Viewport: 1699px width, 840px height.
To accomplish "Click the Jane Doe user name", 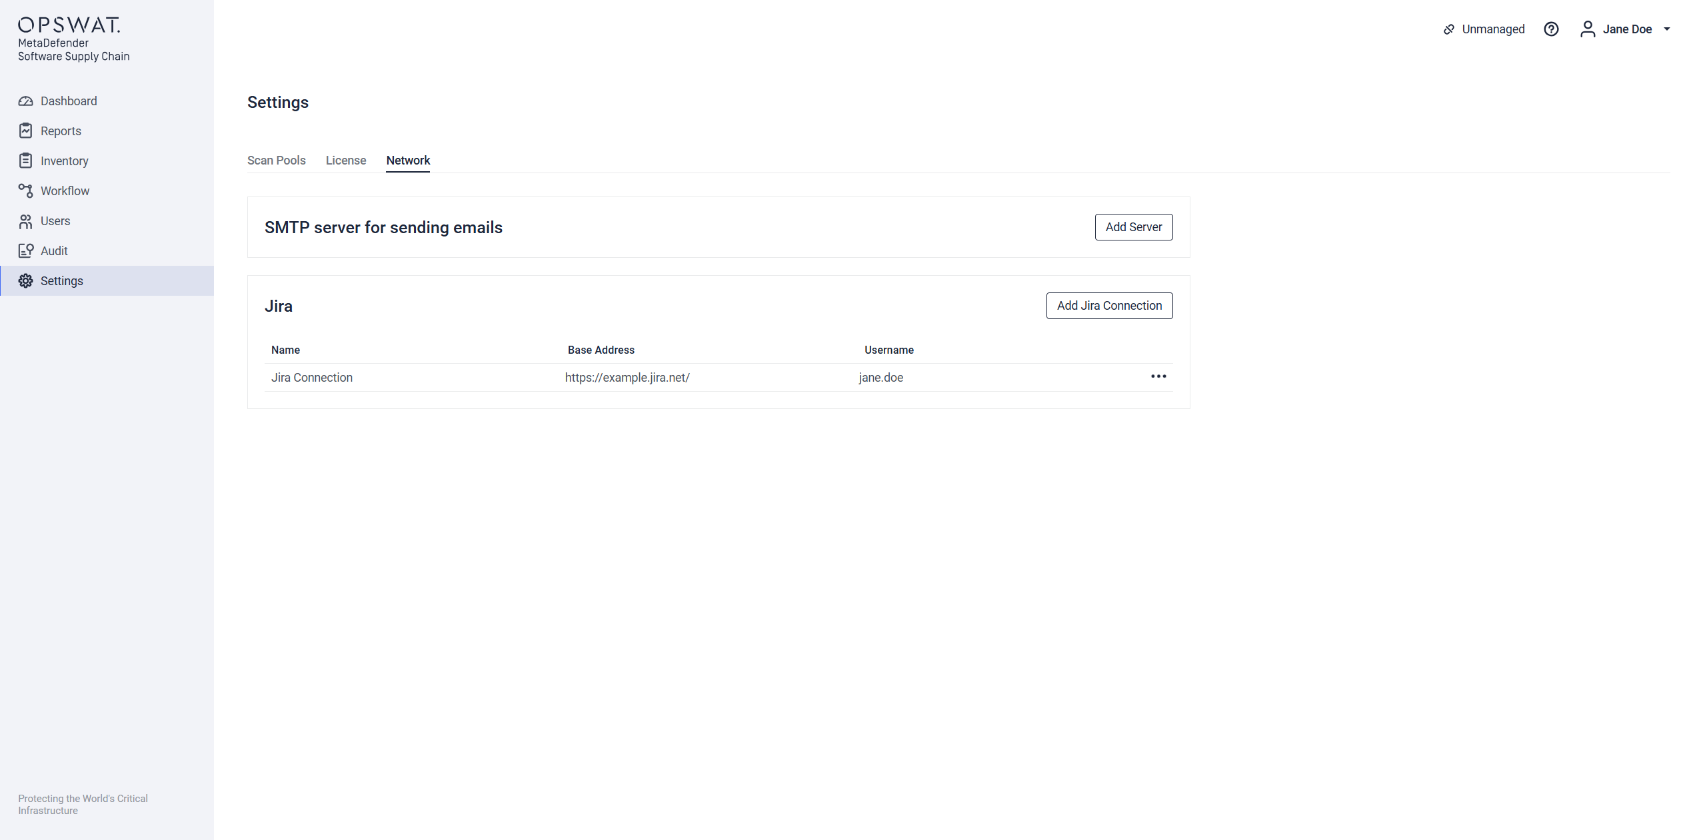I will pos(1627,29).
